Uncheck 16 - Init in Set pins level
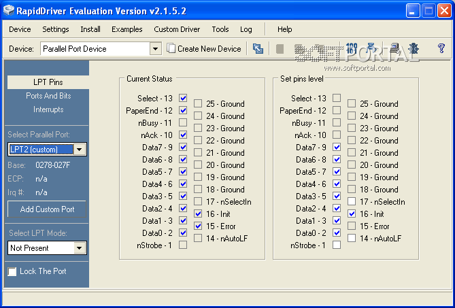 click(x=352, y=213)
